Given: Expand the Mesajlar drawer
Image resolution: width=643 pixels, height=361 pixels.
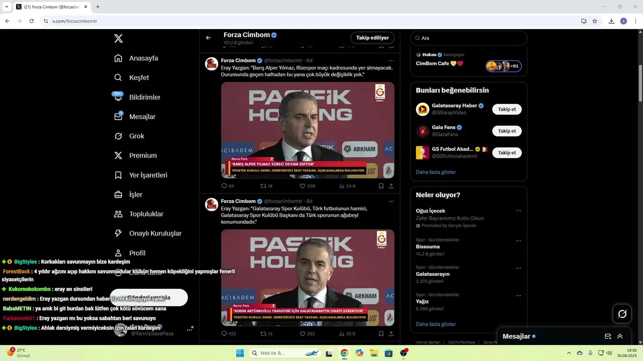Looking at the screenshot, I should pyautogui.click(x=620, y=336).
